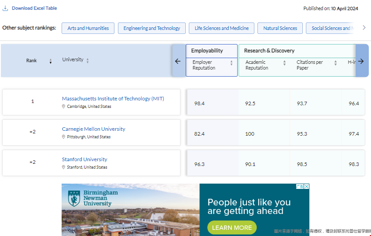Open Massachusetts Institute of Technology (MIT) page
This screenshot has width=371, height=236.
click(113, 99)
